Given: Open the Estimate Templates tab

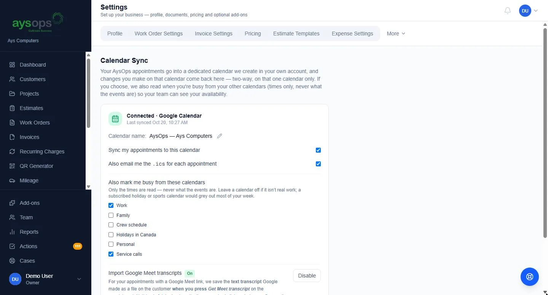Looking at the screenshot, I should (296, 33).
